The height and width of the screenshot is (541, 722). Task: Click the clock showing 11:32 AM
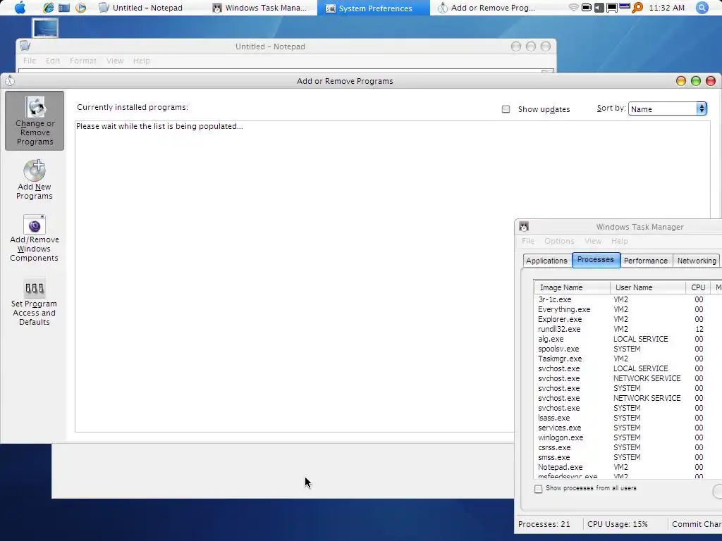click(x=666, y=8)
